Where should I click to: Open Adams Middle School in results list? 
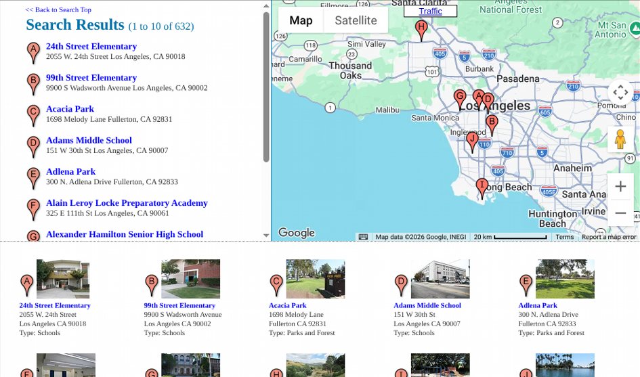click(x=89, y=140)
